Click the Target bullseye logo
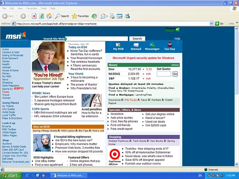The image size is (239, 179). point(115,154)
